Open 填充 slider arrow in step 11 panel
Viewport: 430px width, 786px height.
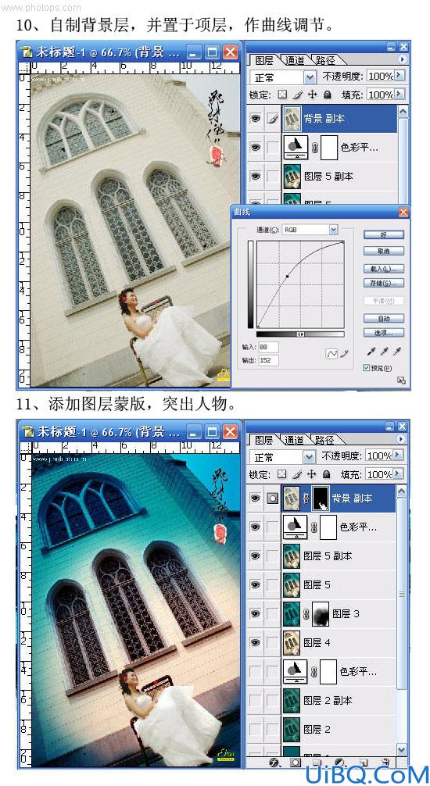point(400,473)
